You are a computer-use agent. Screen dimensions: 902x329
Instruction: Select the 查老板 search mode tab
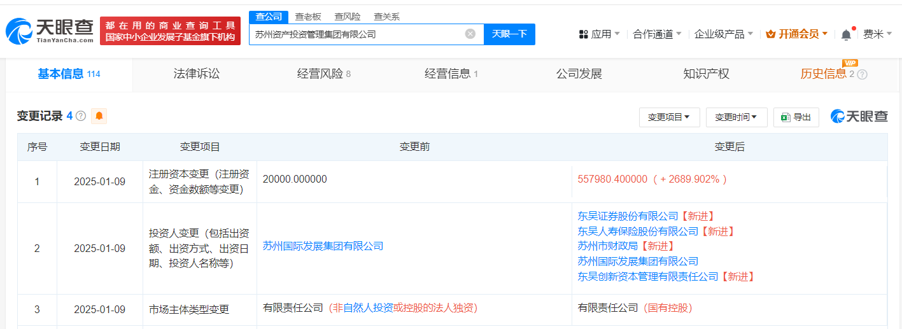tap(307, 17)
